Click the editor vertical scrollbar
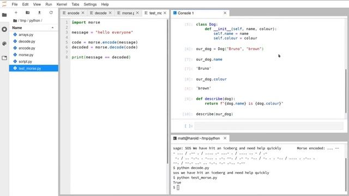This screenshot has width=349, height=196. [x=167, y=91]
